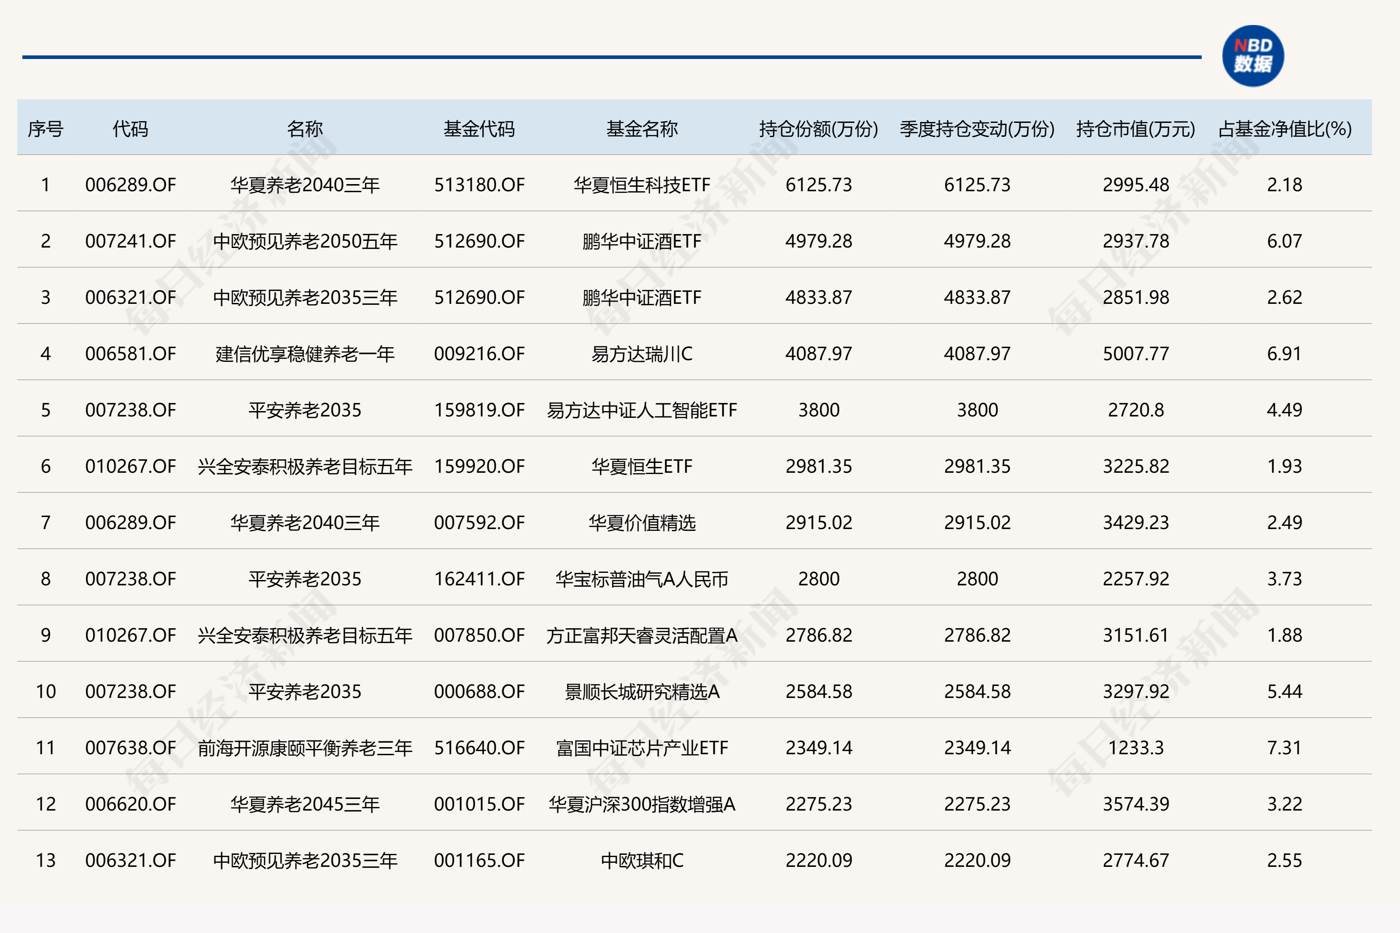Select 兴全安泰积极养老目标五年 in row 6

pos(305,466)
